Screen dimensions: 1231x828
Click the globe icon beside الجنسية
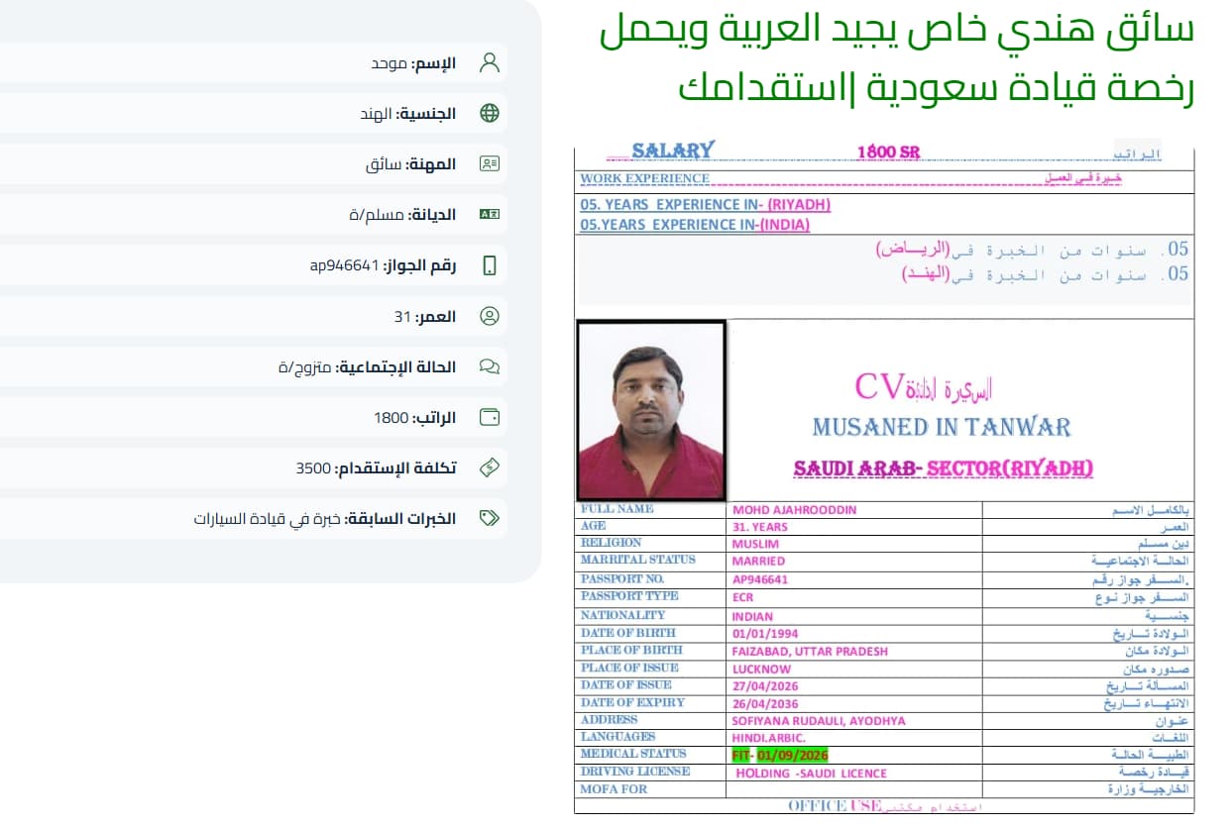click(490, 114)
